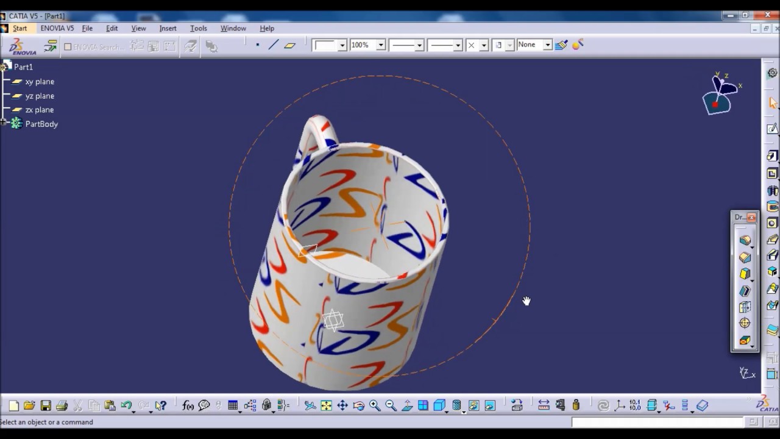The width and height of the screenshot is (780, 439).
Task: Open the Tools menu
Action: click(x=199, y=28)
